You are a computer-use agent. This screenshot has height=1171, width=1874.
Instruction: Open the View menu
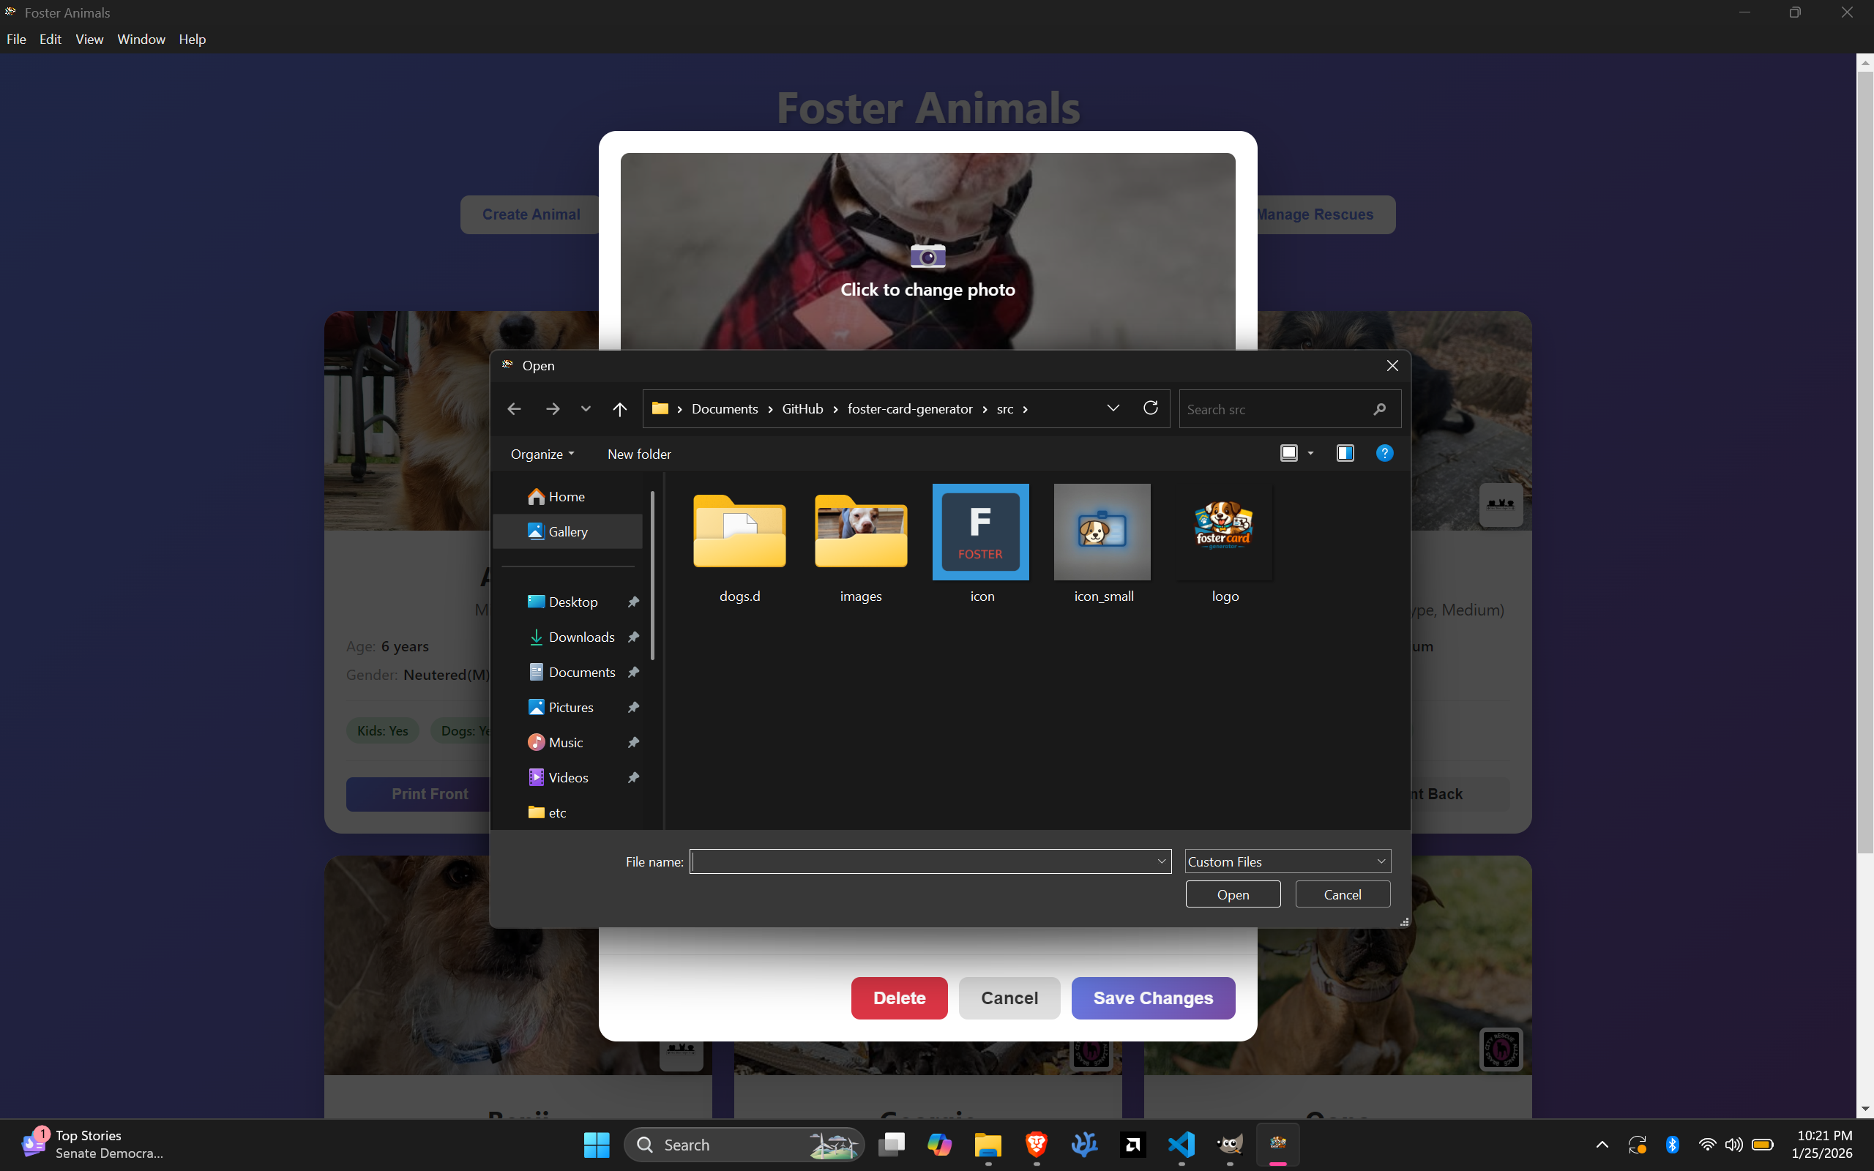tap(89, 39)
